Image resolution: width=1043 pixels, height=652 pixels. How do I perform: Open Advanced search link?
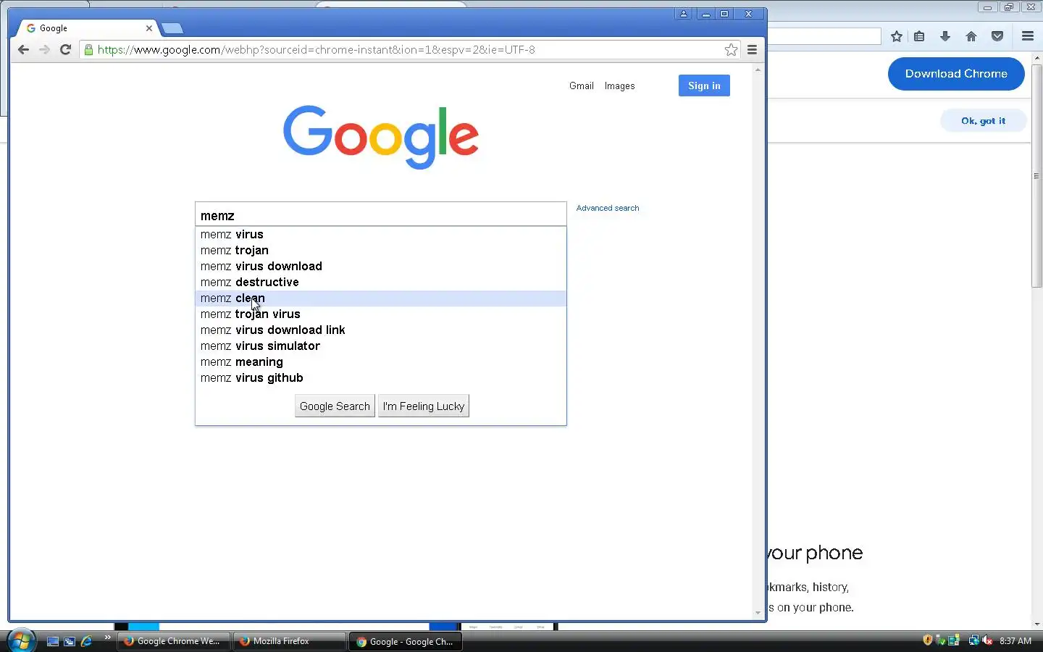[x=608, y=208]
